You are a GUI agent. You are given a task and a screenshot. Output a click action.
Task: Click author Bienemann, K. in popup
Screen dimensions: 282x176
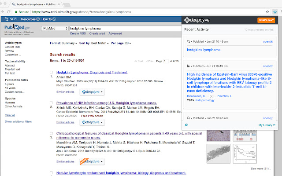pyautogui.click(x=196, y=96)
